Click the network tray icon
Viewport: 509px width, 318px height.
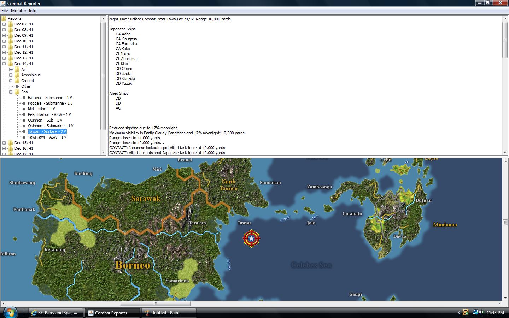[x=475, y=312]
